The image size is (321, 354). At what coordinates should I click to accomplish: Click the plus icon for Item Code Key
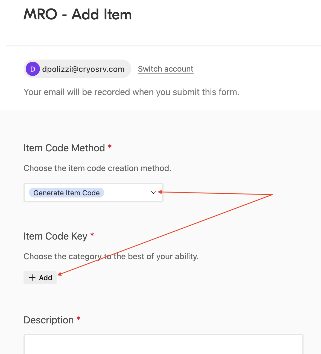(32, 278)
